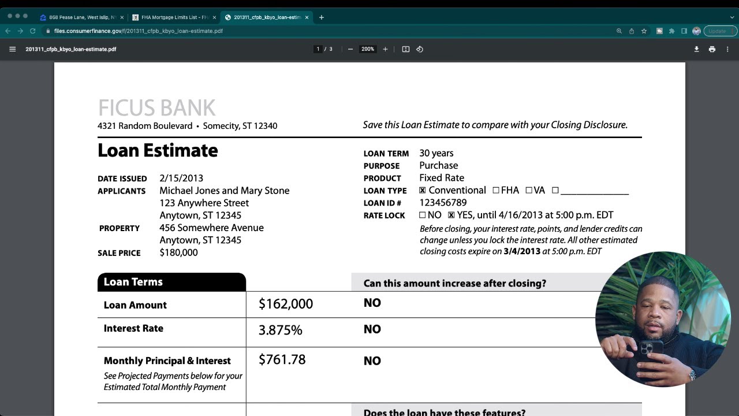The image size is (739, 416).
Task: Check the FHA loan type box
Action: click(496, 190)
